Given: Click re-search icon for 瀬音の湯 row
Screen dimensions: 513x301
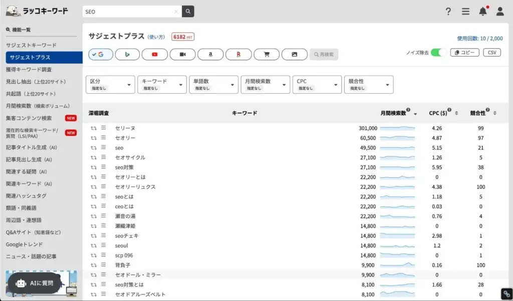Looking at the screenshot, I should point(94,216).
